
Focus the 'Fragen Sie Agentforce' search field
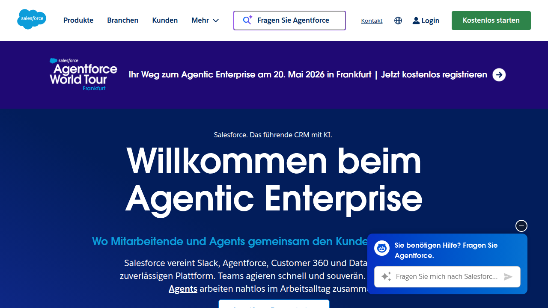click(x=289, y=21)
